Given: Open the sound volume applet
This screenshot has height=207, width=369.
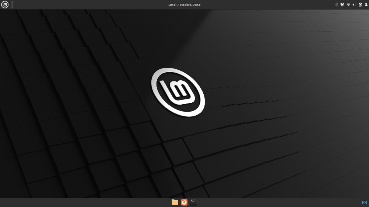Looking at the screenshot, I should click(x=354, y=5).
